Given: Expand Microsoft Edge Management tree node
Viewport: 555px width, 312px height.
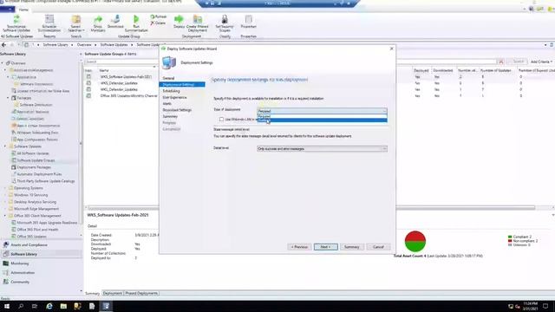Looking at the screenshot, I should [5, 209].
